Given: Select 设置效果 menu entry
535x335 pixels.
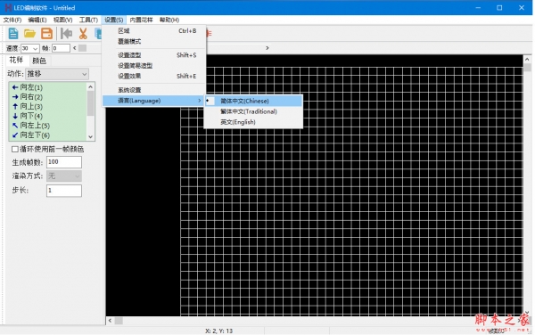Looking at the screenshot, I should (x=154, y=76).
